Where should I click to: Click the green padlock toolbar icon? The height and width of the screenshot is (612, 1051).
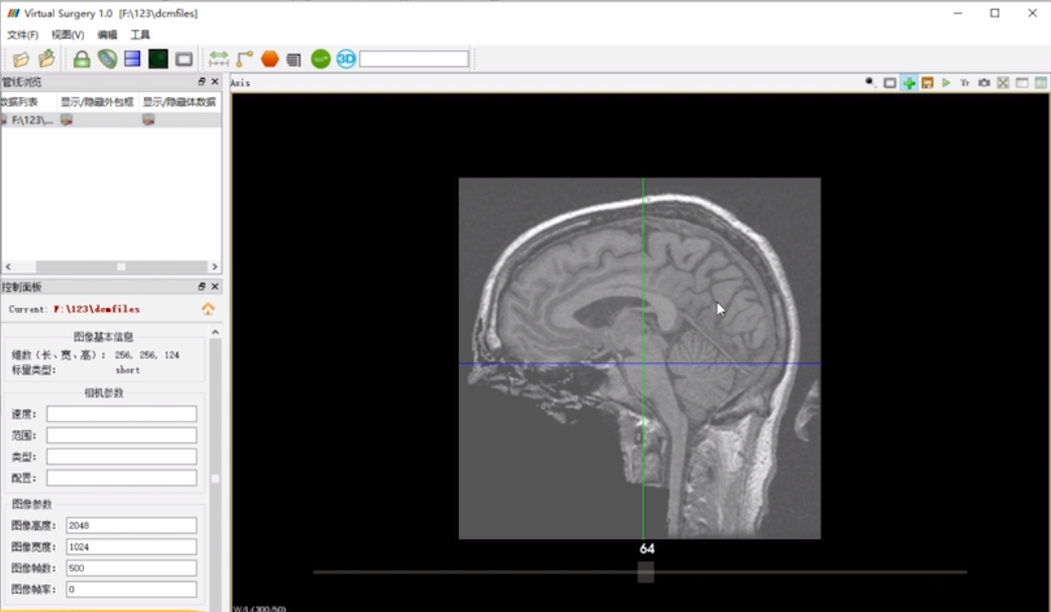[x=81, y=59]
